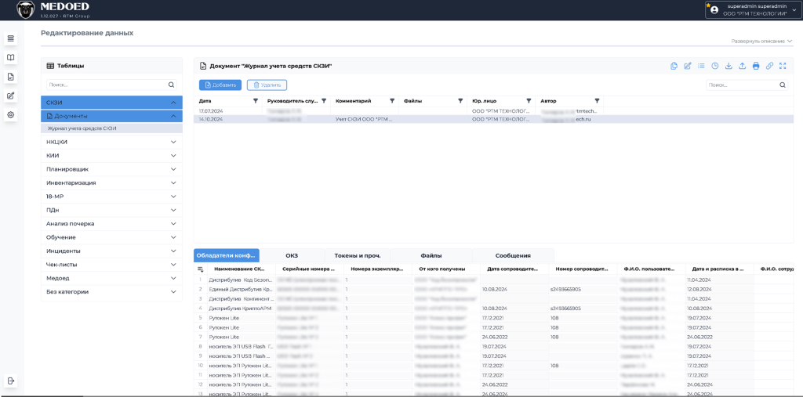Click the logout icon at sidebar bottom
The height and width of the screenshot is (397, 803).
(11, 380)
